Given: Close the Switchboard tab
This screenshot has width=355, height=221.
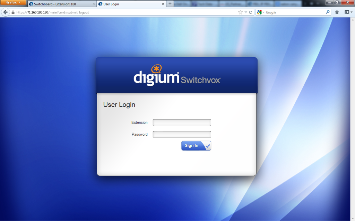Looking at the screenshot, I should point(93,4).
